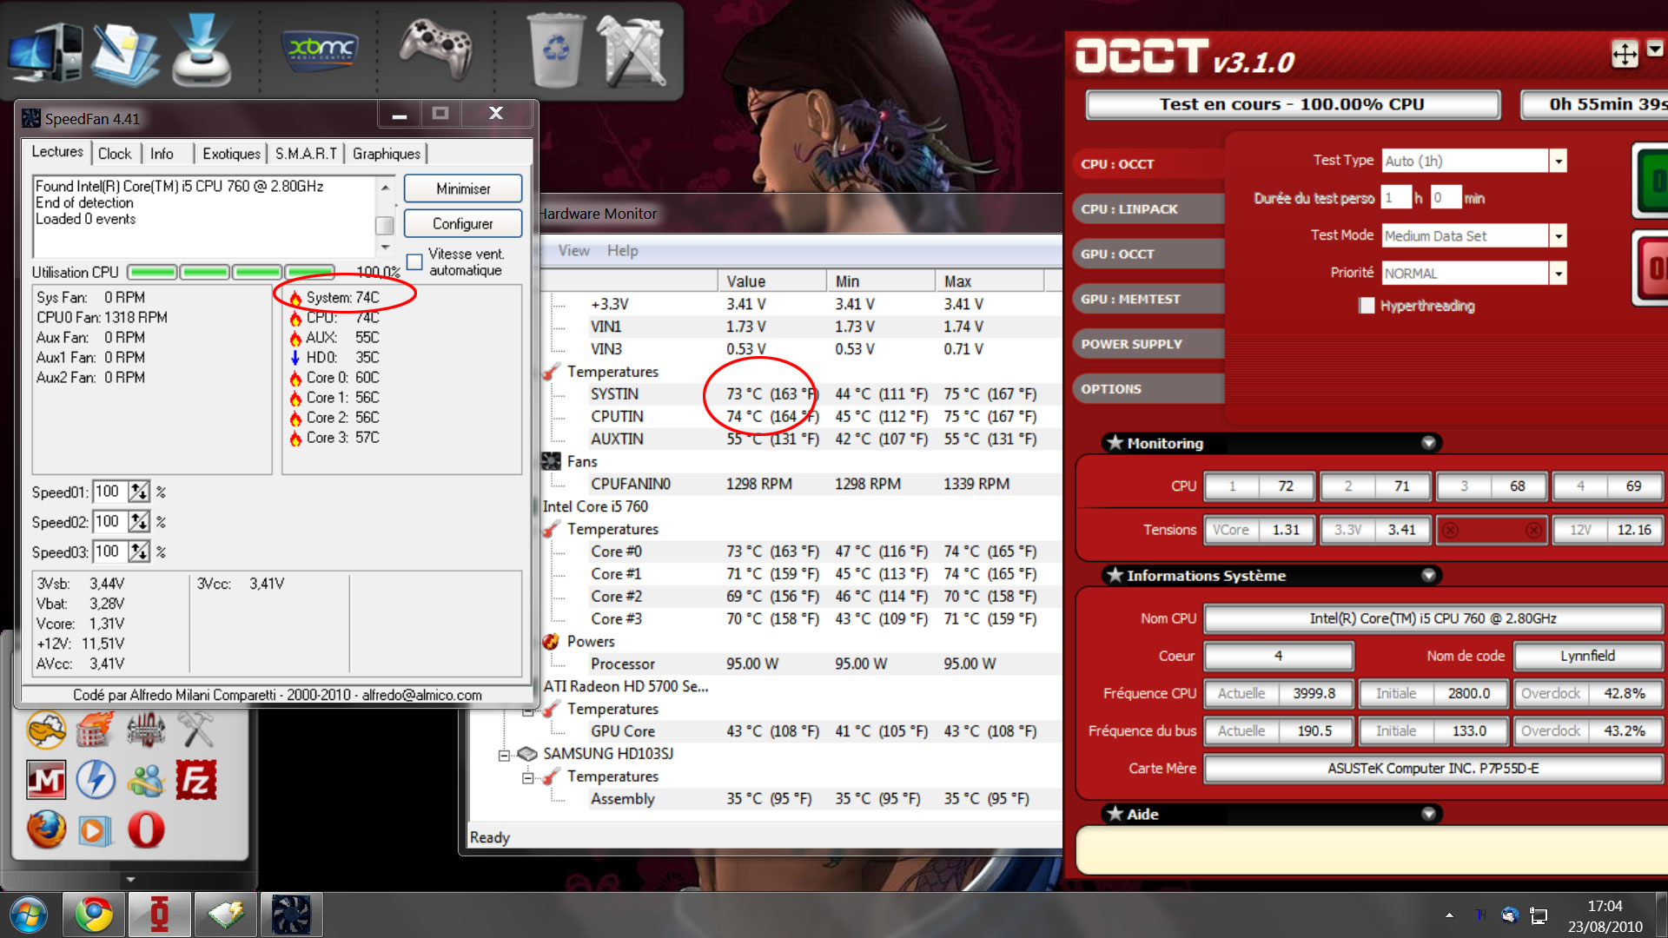The height and width of the screenshot is (938, 1668).
Task: Open the Priorité dropdown in OCCT
Action: click(x=1558, y=274)
